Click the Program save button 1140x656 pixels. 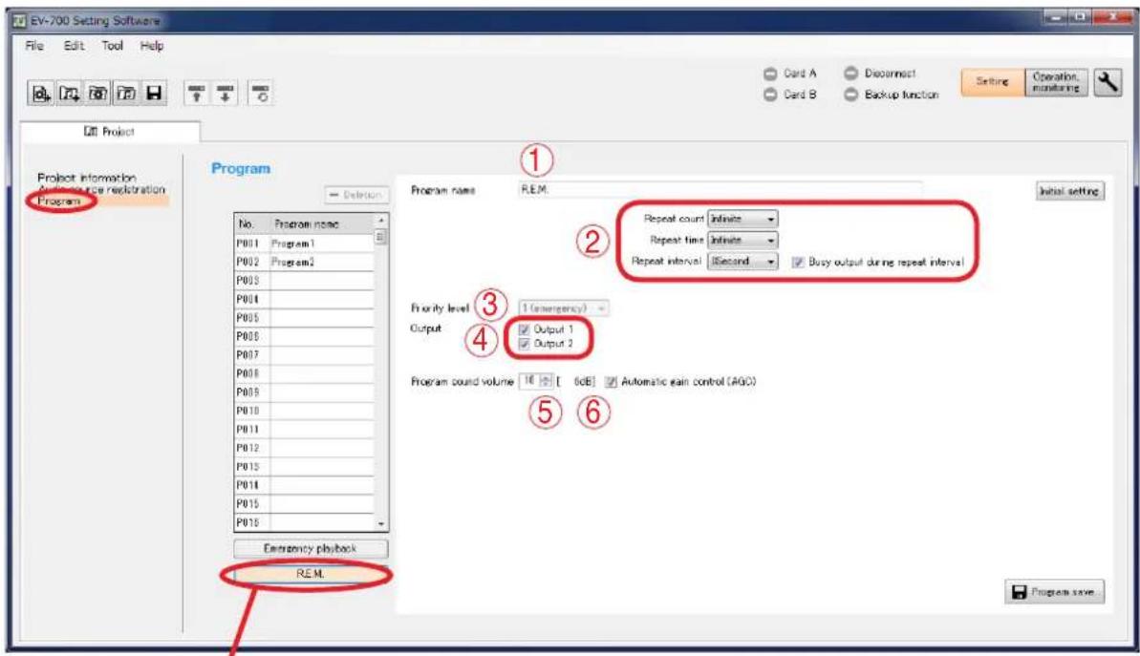click(x=1054, y=592)
